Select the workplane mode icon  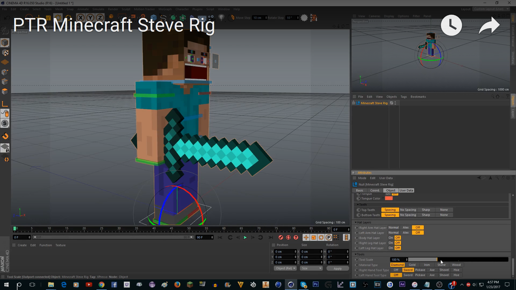(5, 62)
